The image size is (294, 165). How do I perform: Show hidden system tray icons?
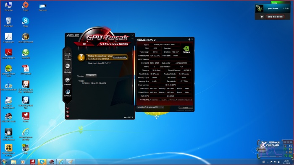pyautogui.click(x=268, y=162)
